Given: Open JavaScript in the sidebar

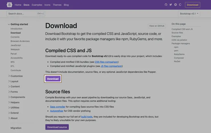Looking at the screenshot, I should tap(16, 45).
